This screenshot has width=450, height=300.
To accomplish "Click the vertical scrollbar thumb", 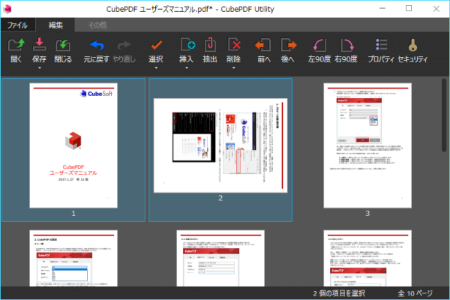I will click(444, 115).
